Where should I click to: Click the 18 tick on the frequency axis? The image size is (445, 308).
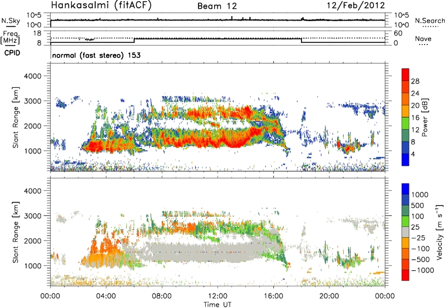pos(37,33)
